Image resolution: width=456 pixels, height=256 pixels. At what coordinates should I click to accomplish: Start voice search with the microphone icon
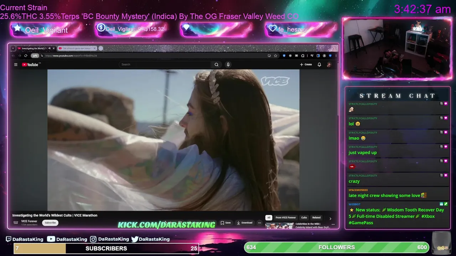click(x=228, y=64)
